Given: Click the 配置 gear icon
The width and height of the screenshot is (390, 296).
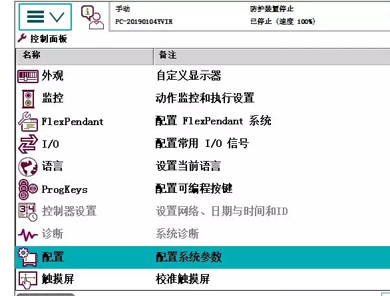Looking at the screenshot, I should click(27, 257).
